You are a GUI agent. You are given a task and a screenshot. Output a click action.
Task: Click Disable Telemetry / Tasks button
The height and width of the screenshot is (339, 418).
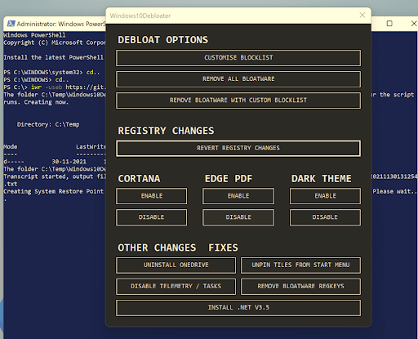[176, 286]
